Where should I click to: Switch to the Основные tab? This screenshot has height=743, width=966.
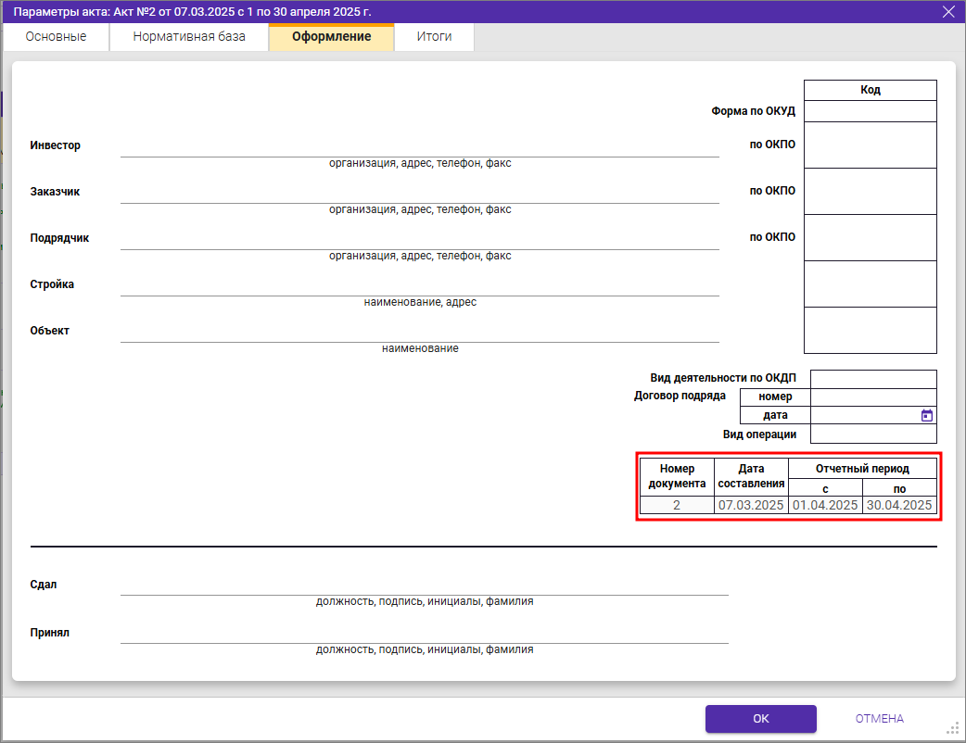click(56, 37)
